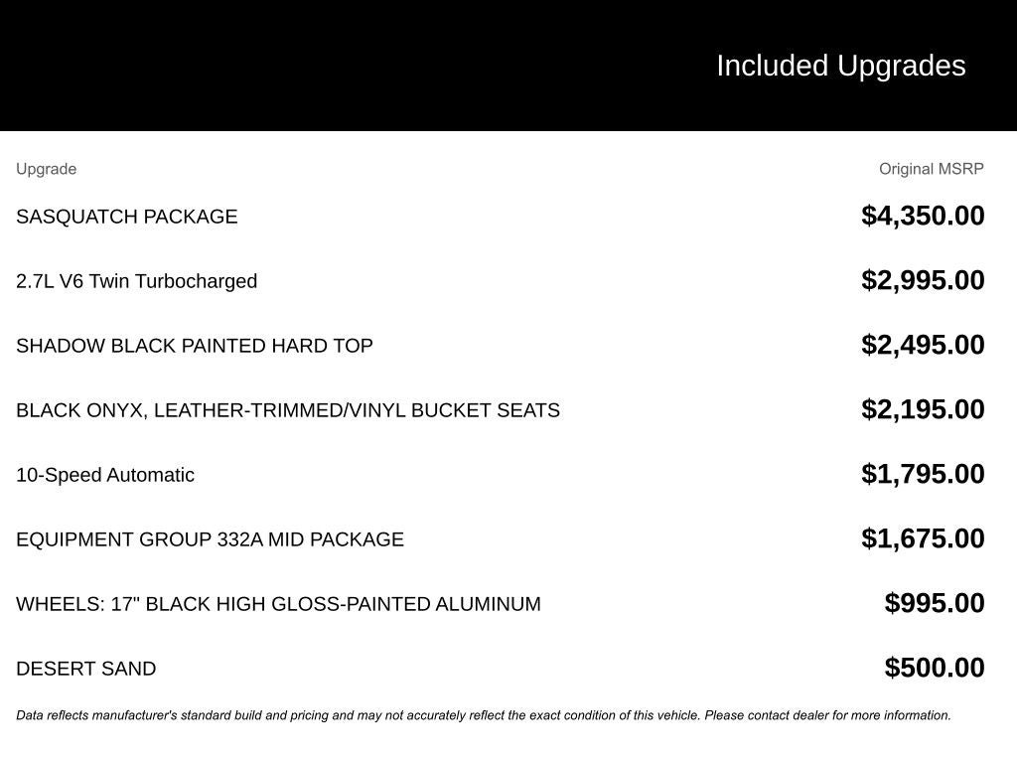Select the DESERT SAND upgrade
The height and width of the screenshot is (763, 1017).
pyautogui.click(x=86, y=669)
